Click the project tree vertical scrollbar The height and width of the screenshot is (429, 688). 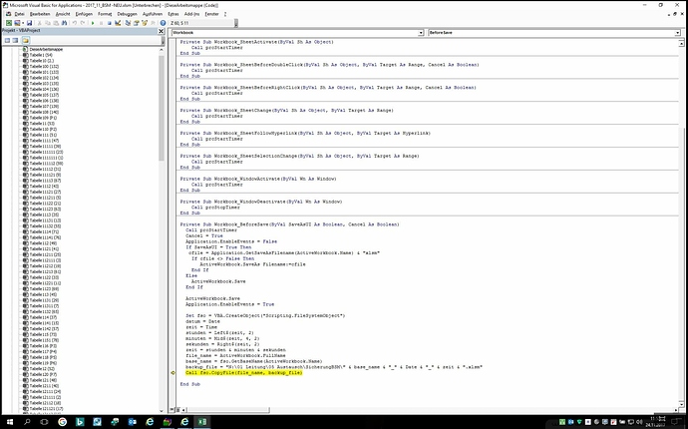(161, 108)
